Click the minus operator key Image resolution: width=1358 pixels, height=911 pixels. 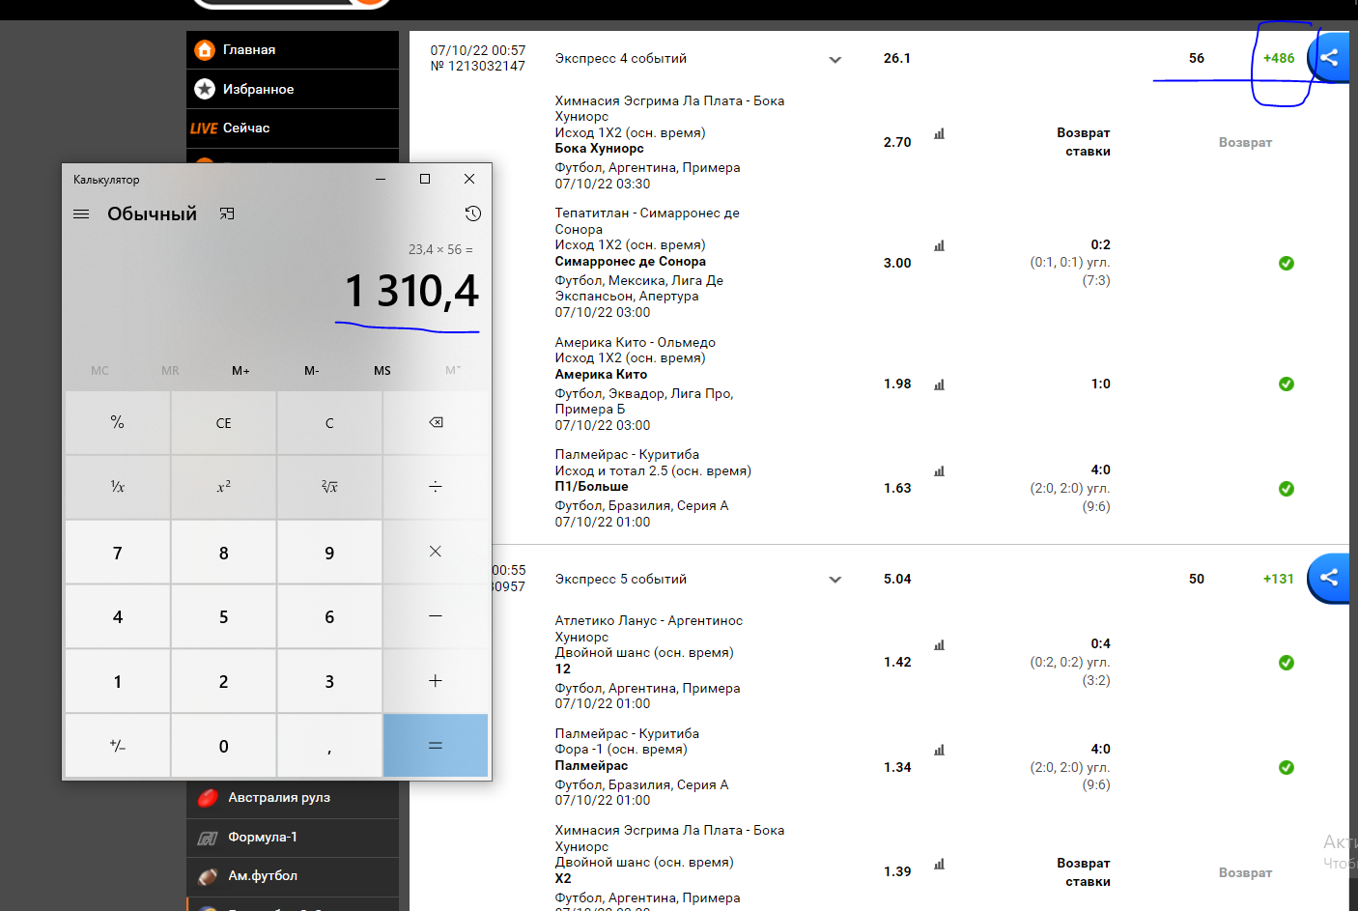[x=436, y=616]
